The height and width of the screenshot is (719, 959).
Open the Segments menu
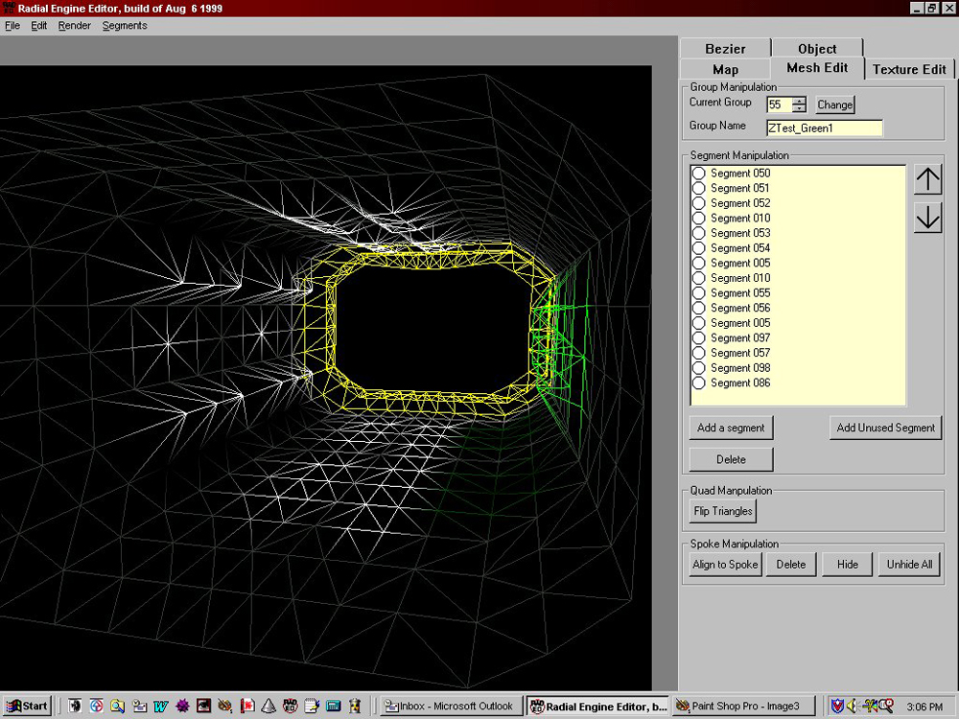[x=125, y=26]
